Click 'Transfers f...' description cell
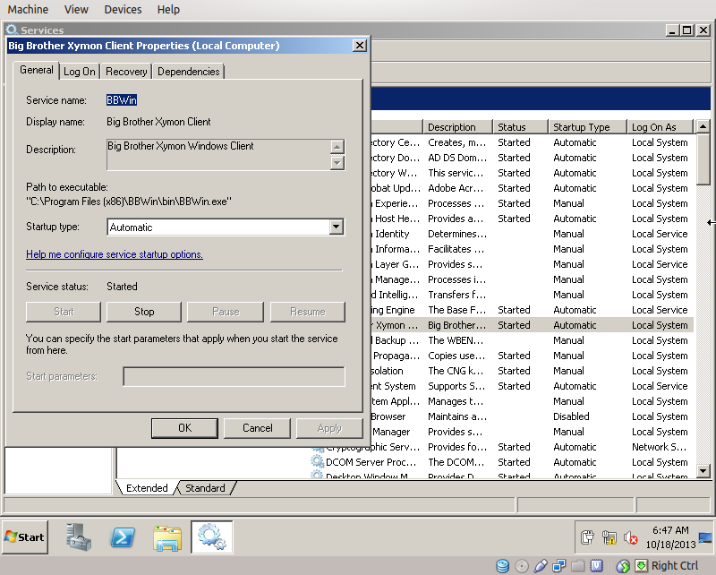Viewport: 716px width, 575px height. click(457, 295)
